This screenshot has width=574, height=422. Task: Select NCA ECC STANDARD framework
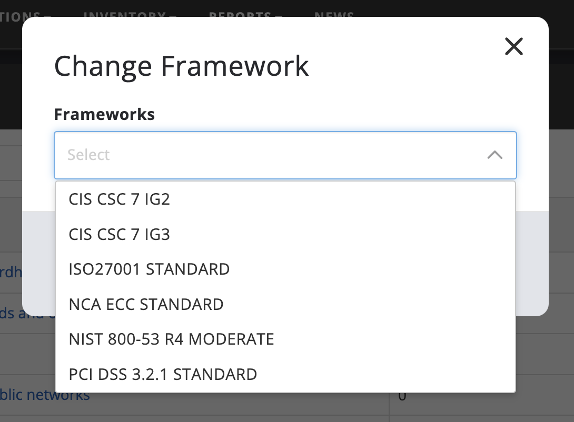(146, 304)
